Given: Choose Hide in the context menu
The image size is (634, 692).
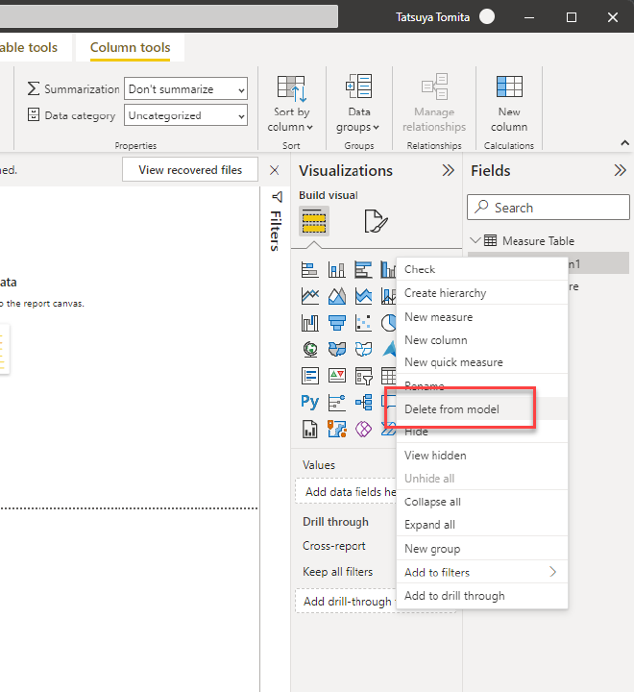Looking at the screenshot, I should pos(482,432).
